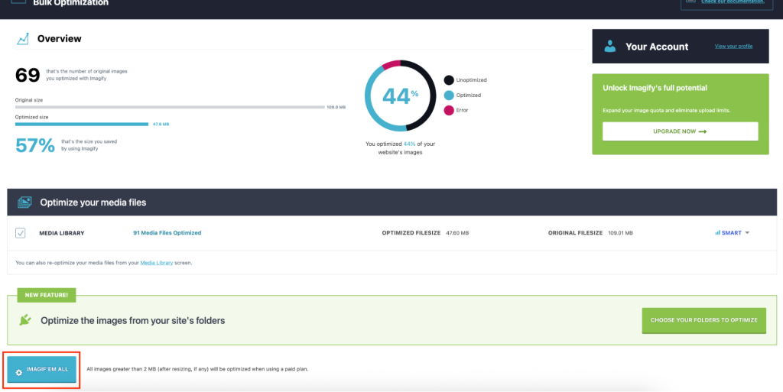Toggle the Media Library checkbox
This screenshot has height=392, width=783.
tap(21, 233)
